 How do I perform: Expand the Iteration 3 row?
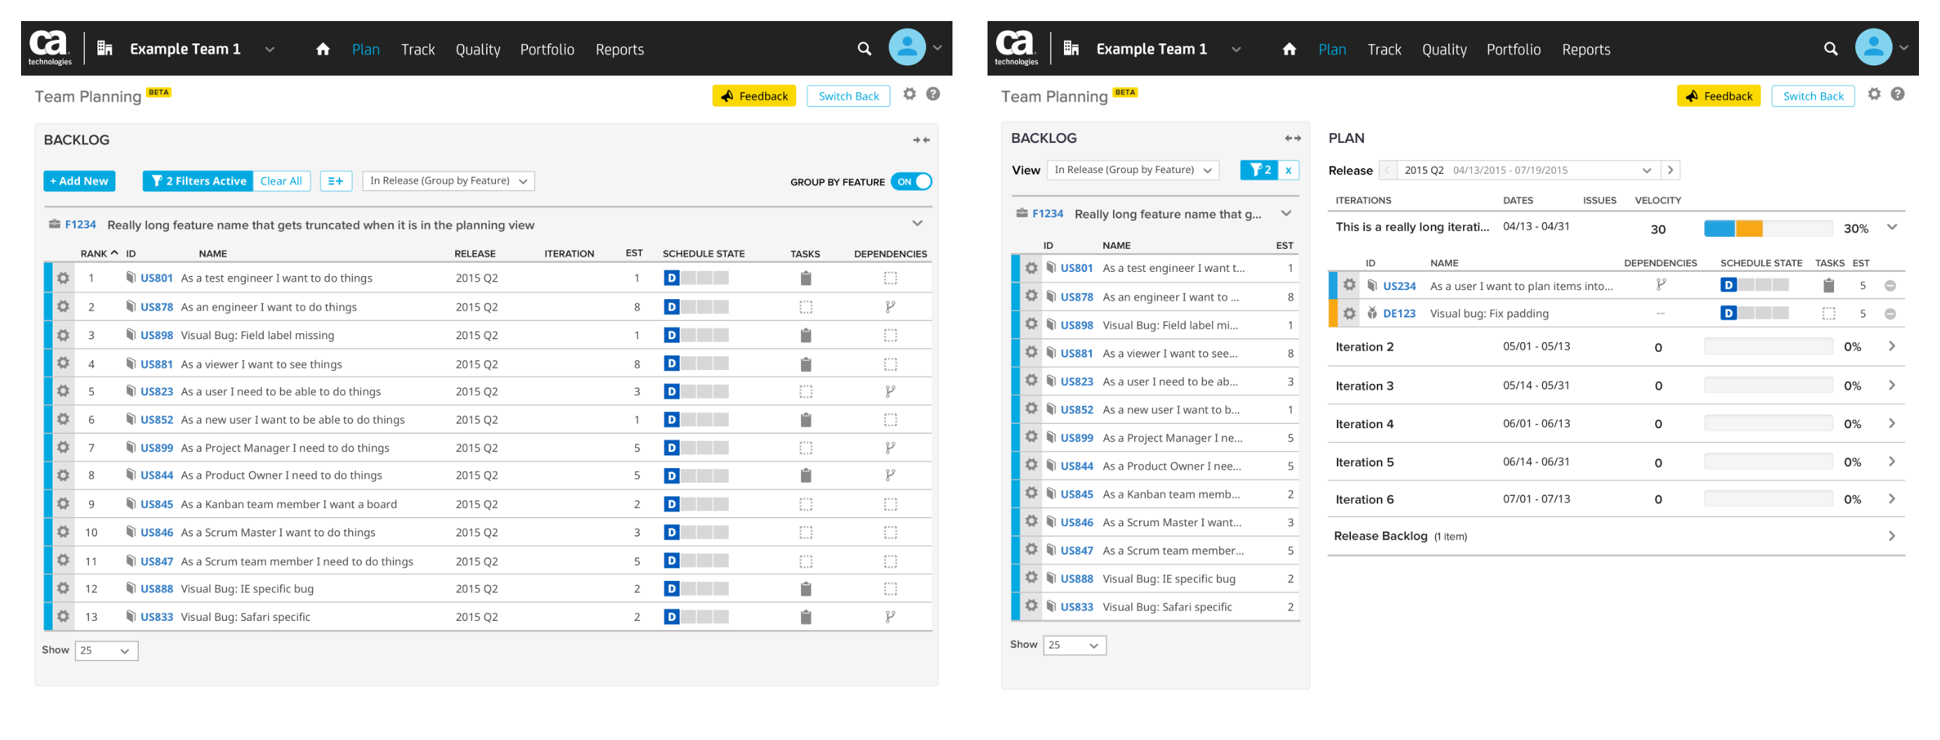1891,385
